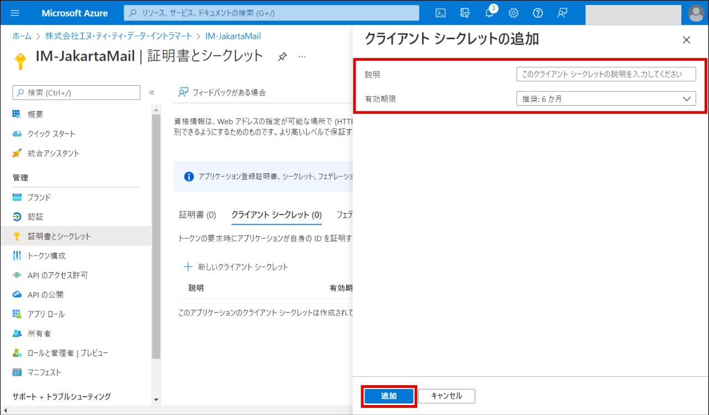The width and height of the screenshot is (709, 415).
Task: Click Microsoft Azure logo text
Action: [x=75, y=13]
